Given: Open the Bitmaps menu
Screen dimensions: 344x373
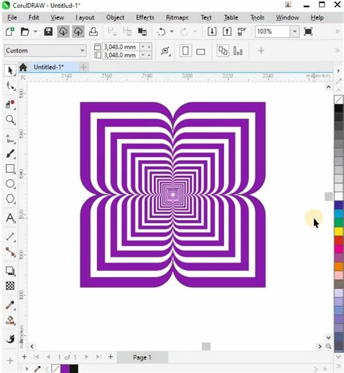Looking at the screenshot, I should (x=177, y=17).
